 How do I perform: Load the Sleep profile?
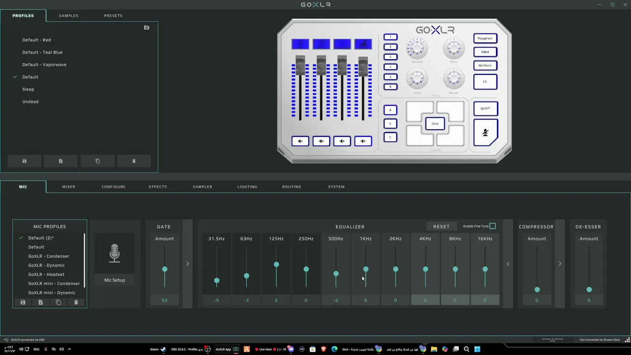tap(28, 89)
